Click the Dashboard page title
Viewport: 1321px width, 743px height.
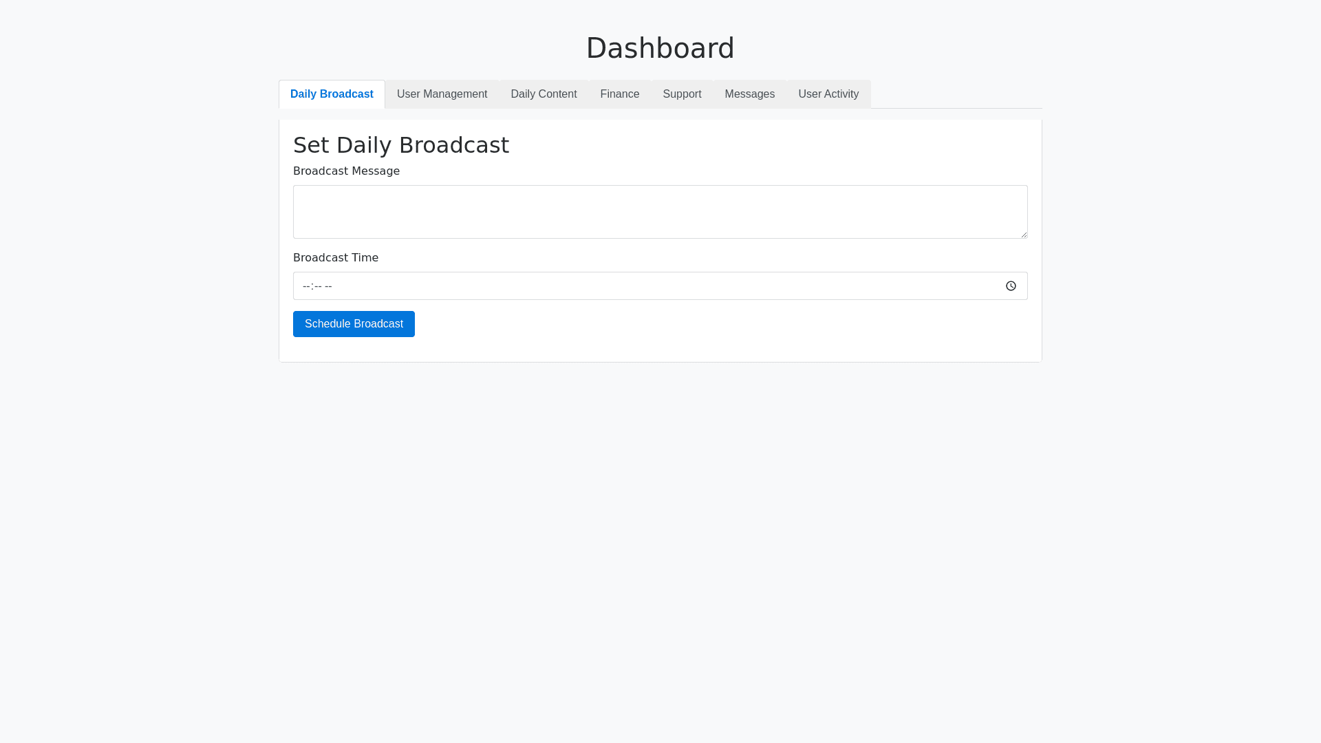tap(660, 48)
